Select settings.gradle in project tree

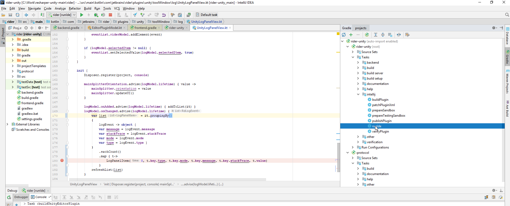32,119
